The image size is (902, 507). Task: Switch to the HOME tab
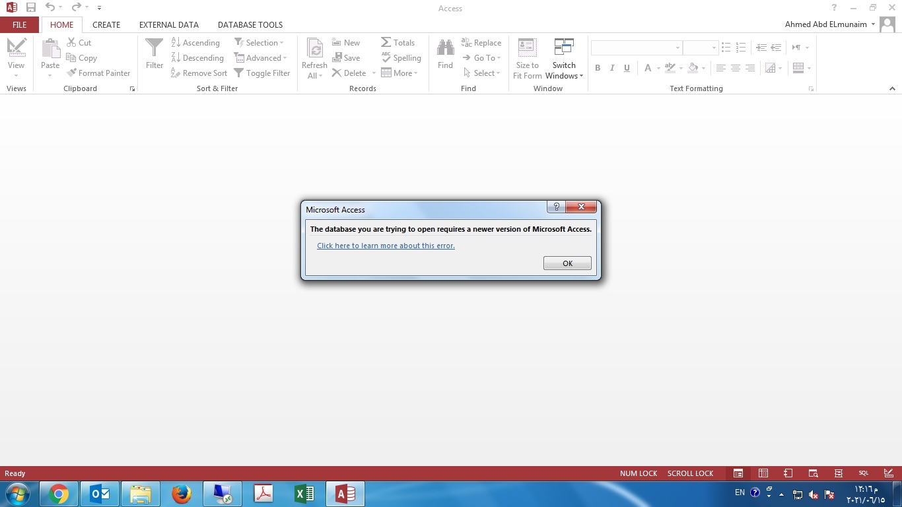[62, 24]
